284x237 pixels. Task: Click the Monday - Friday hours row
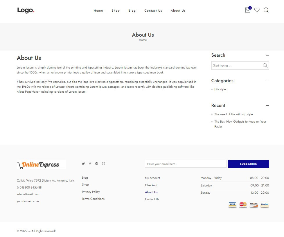pos(235,178)
